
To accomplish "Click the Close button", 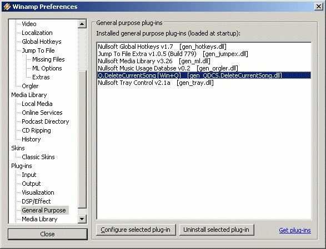I will coord(48,234).
